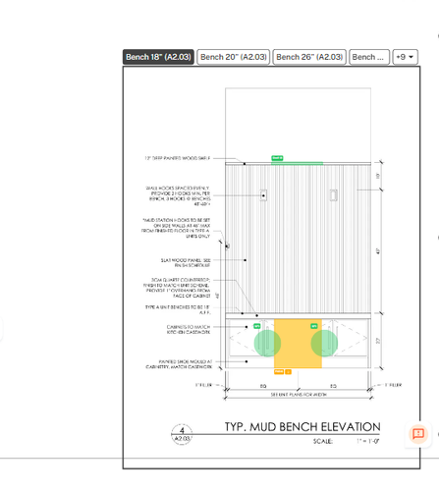439x491 pixels.
Task: Click the green shelf label tag above the line
Action: pyautogui.click(x=277, y=158)
